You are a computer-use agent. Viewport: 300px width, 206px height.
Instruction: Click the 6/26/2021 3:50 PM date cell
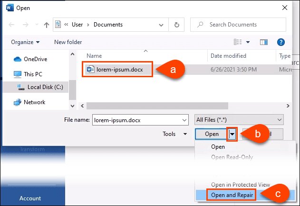tap(233, 69)
